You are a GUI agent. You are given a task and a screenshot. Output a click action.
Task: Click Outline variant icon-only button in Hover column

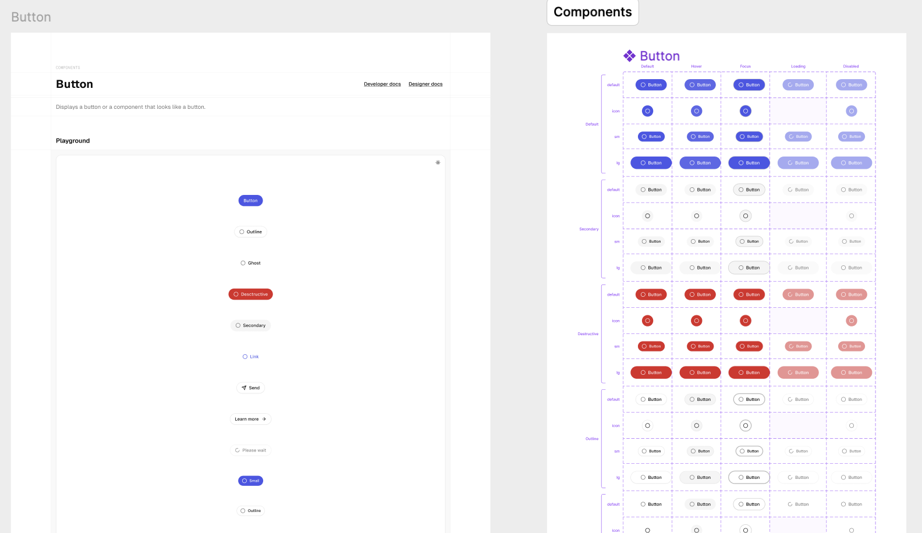pyautogui.click(x=696, y=425)
